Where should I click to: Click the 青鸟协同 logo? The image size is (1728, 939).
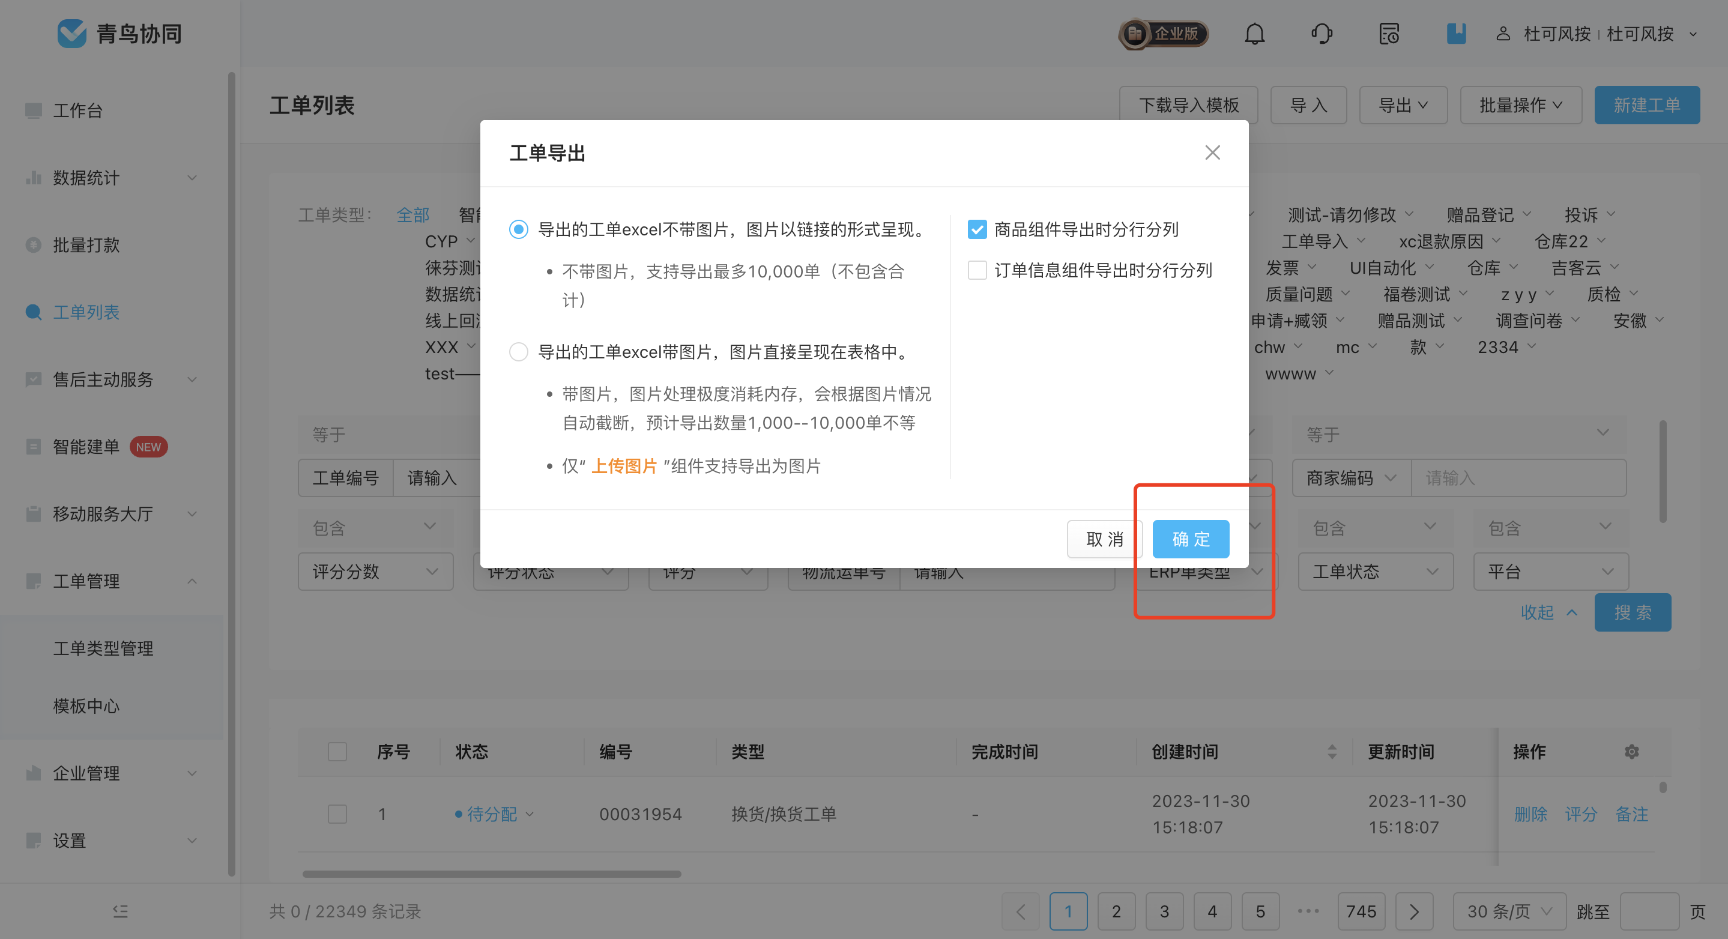point(119,34)
